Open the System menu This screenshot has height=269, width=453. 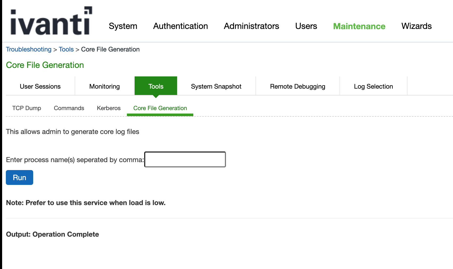pyautogui.click(x=123, y=26)
